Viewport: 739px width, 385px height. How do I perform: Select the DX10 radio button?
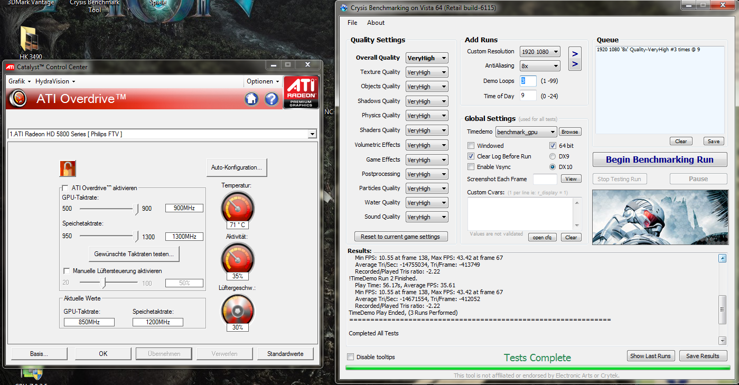coord(553,167)
